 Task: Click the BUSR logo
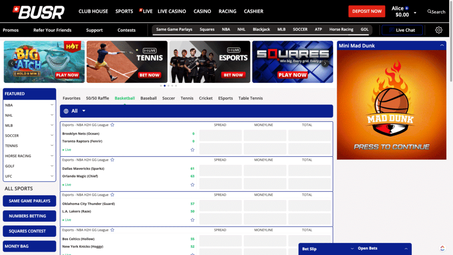(x=38, y=12)
